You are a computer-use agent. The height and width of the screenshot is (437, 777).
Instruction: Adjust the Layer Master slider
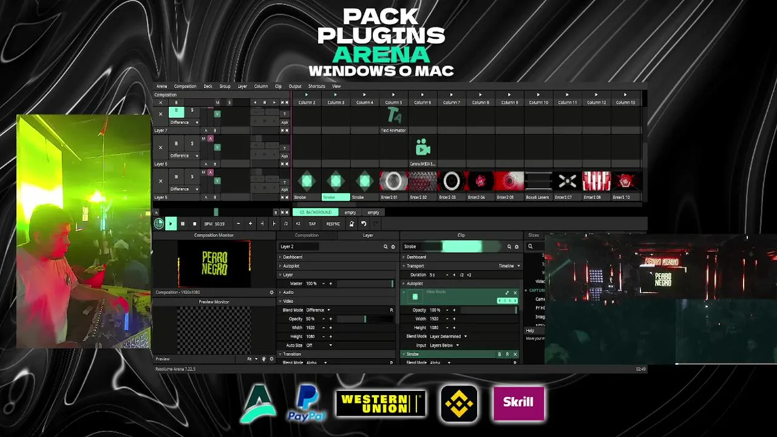click(365, 283)
